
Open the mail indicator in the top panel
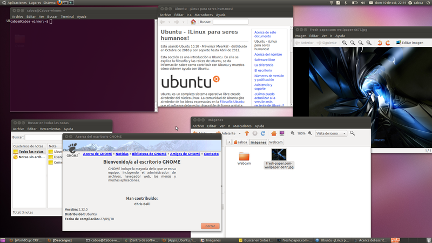click(371, 3)
